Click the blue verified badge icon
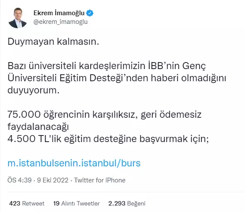Image resolution: width=245 pixels, height=212 pixels. pyautogui.click(x=90, y=13)
